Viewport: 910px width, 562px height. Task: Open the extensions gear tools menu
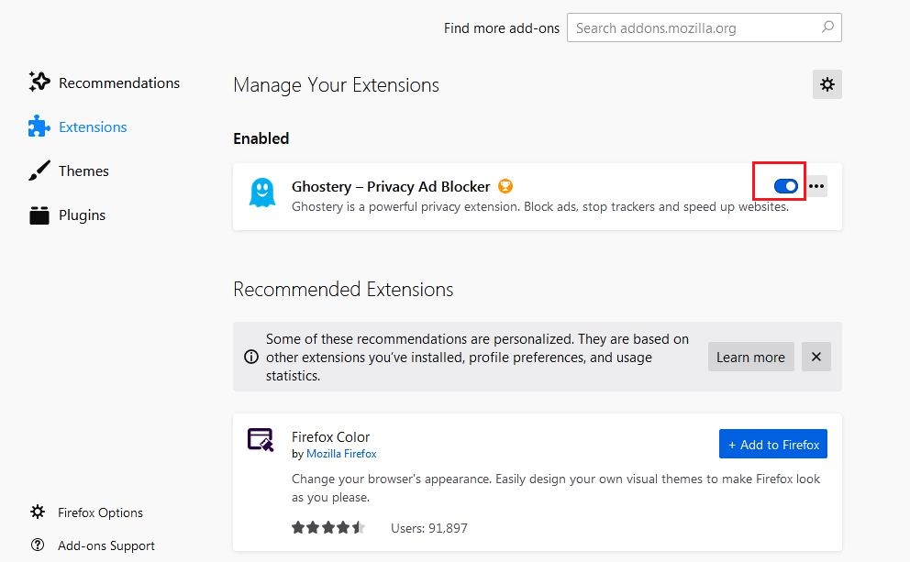pos(827,84)
